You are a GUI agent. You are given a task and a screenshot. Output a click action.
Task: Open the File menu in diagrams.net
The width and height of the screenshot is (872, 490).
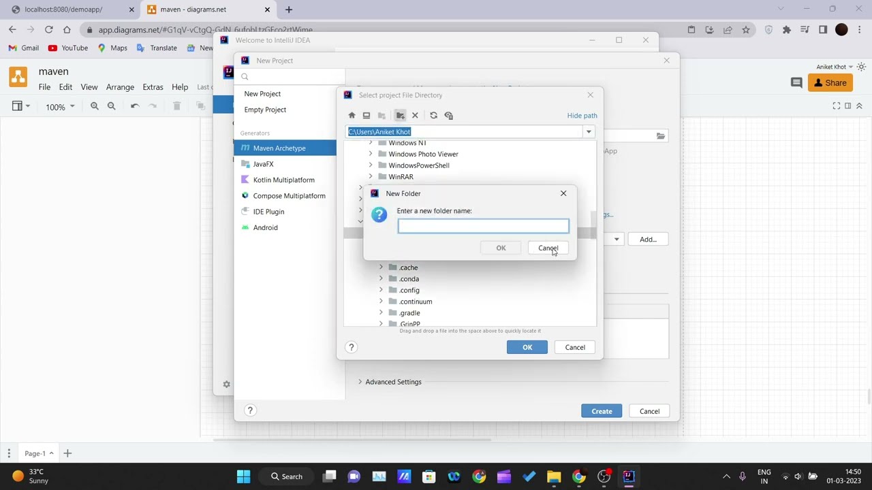44,87
